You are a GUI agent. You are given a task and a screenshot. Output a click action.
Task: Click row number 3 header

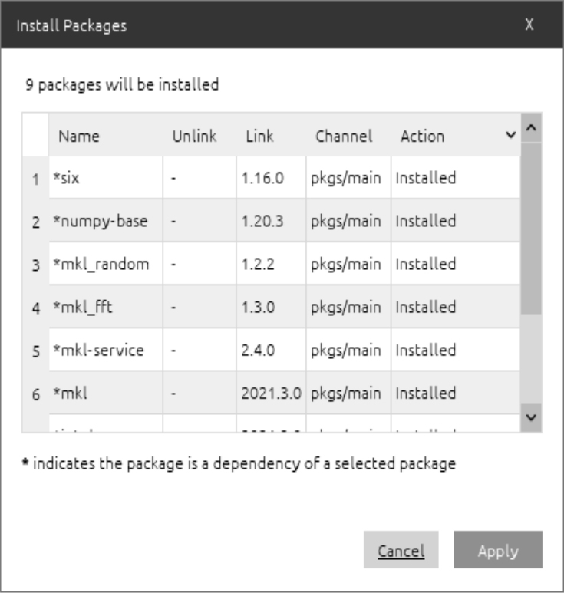[35, 265]
